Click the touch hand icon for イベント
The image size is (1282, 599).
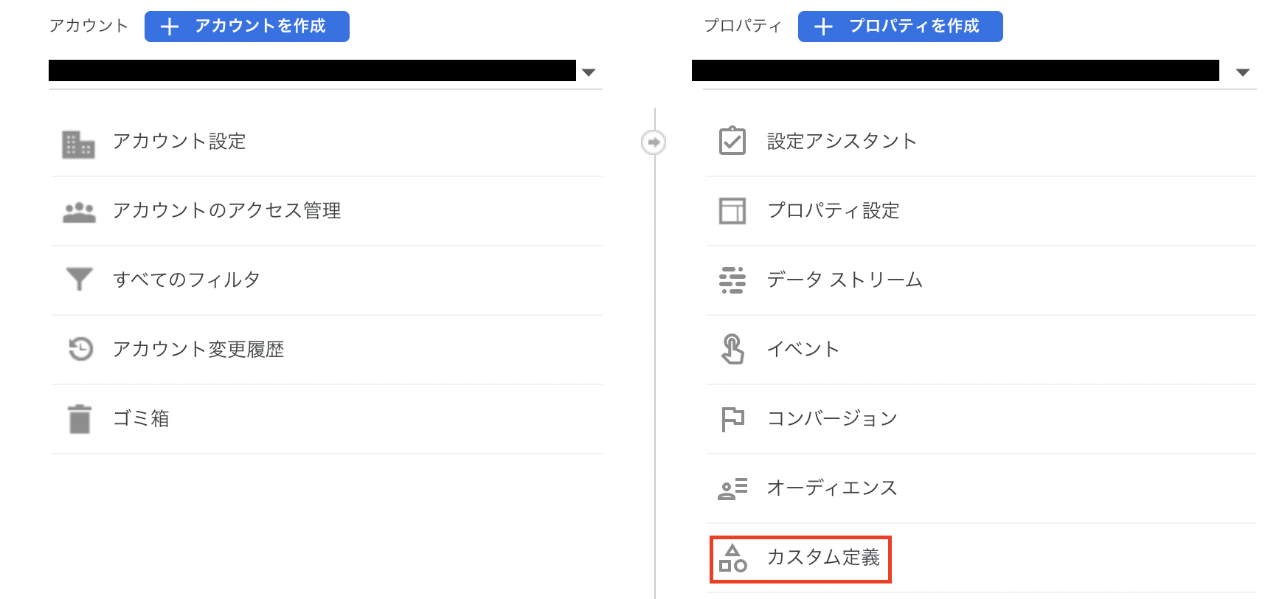tap(732, 349)
